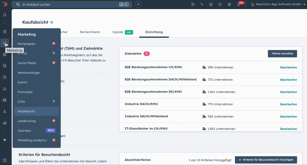Image resolution: width=307 pixels, height=165 pixels.
Task: Click the info icon beside Kaufabsicht
Action: (52, 22)
